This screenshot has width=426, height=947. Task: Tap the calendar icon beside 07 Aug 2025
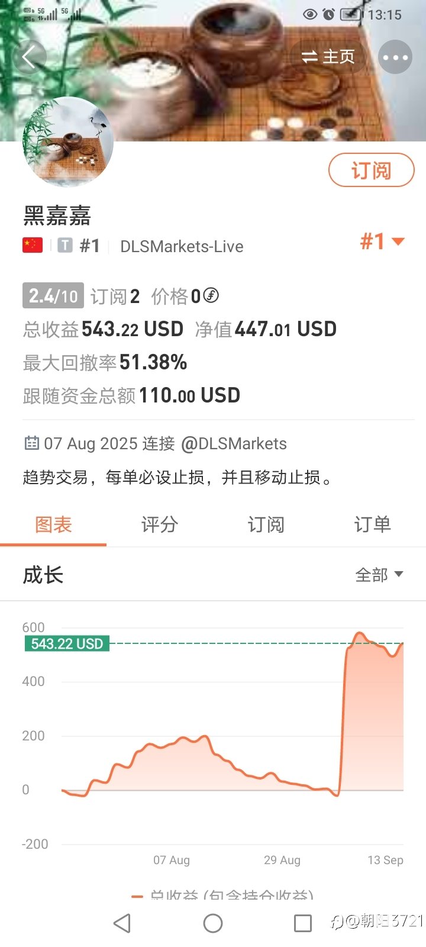pos(31,443)
